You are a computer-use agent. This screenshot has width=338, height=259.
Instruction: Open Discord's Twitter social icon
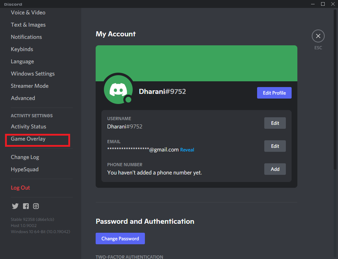coord(15,206)
